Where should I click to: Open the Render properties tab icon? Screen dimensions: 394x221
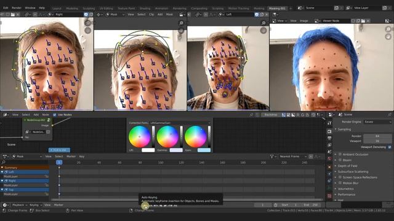(329, 131)
